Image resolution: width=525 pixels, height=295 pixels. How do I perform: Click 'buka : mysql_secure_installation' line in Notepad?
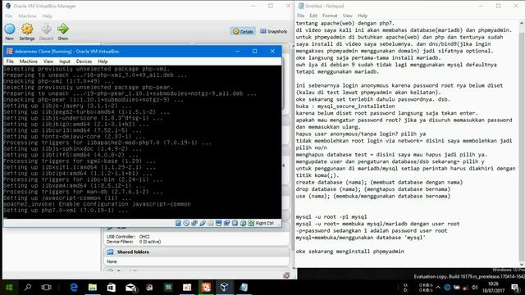pos(345,106)
